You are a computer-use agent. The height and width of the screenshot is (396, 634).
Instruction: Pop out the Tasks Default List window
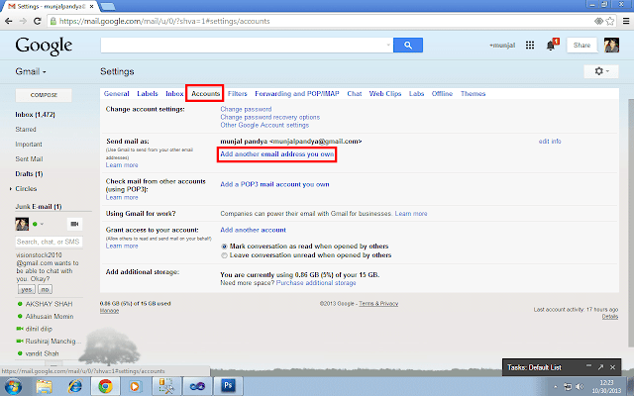click(x=600, y=367)
